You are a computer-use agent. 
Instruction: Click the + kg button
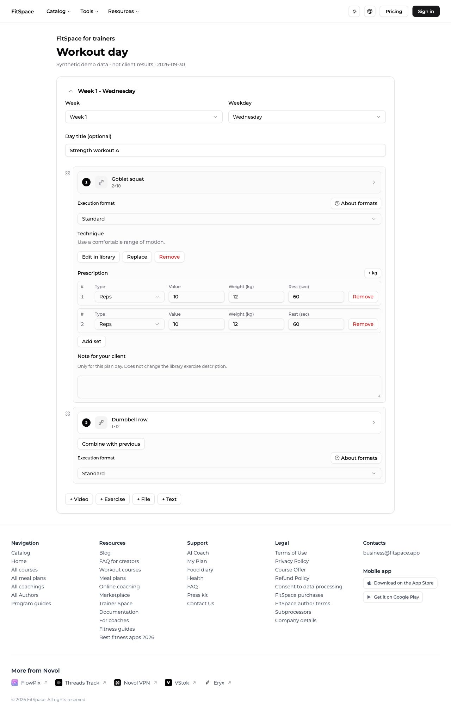(x=373, y=273)
